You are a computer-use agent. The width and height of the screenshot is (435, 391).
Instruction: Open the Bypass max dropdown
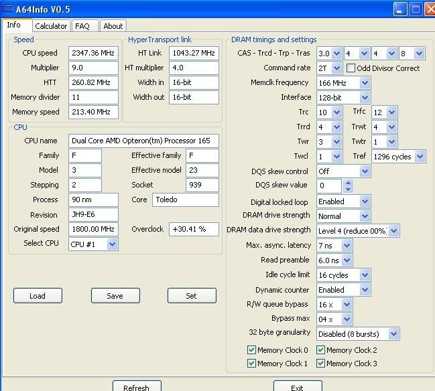(334, 319)
